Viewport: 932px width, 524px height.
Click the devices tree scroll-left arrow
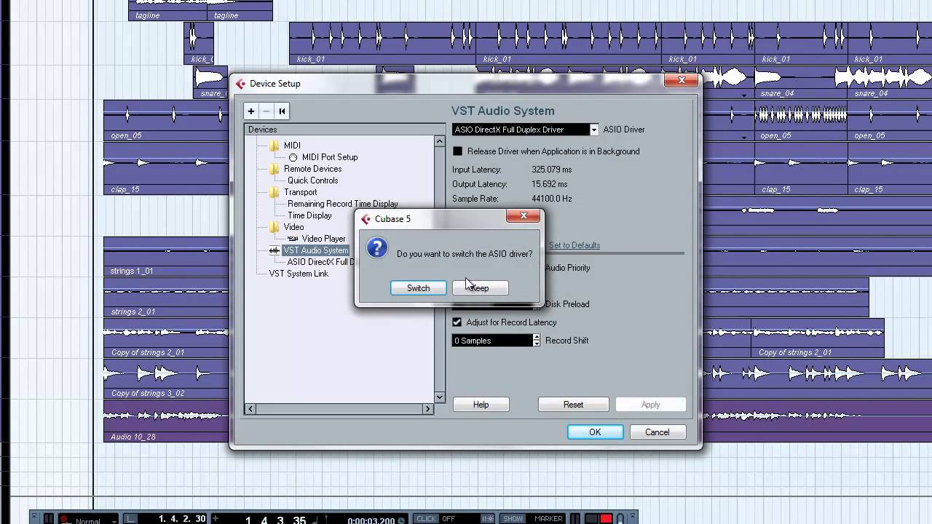[x=250, y=409]
